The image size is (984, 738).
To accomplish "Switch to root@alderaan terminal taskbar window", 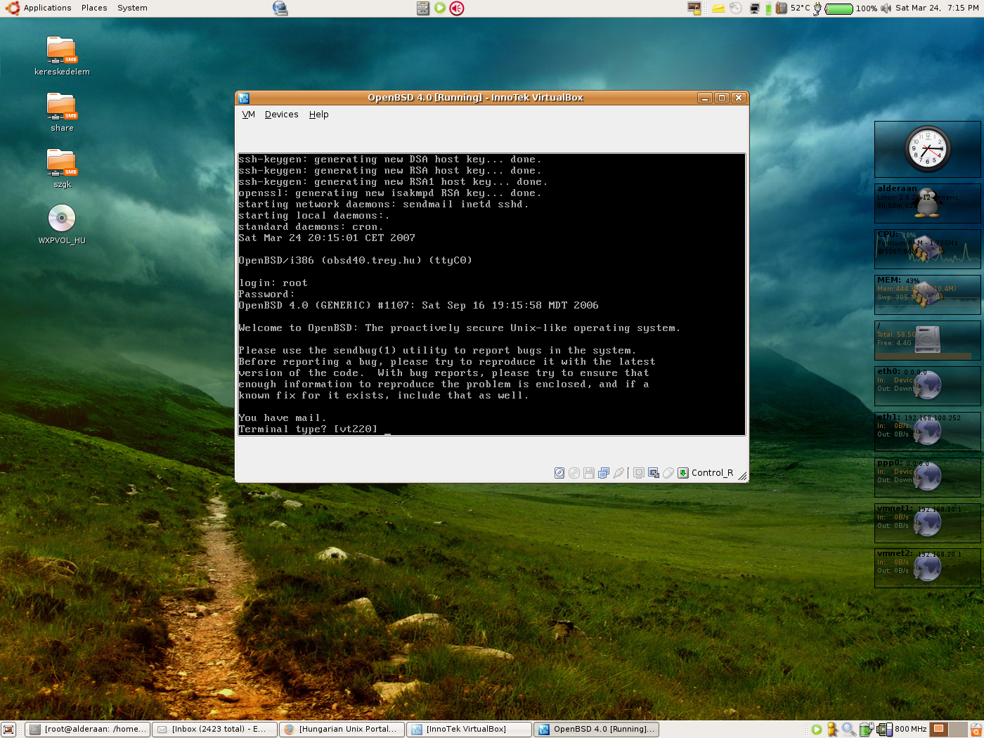I will pyautogui.click(x=89, y=730).
